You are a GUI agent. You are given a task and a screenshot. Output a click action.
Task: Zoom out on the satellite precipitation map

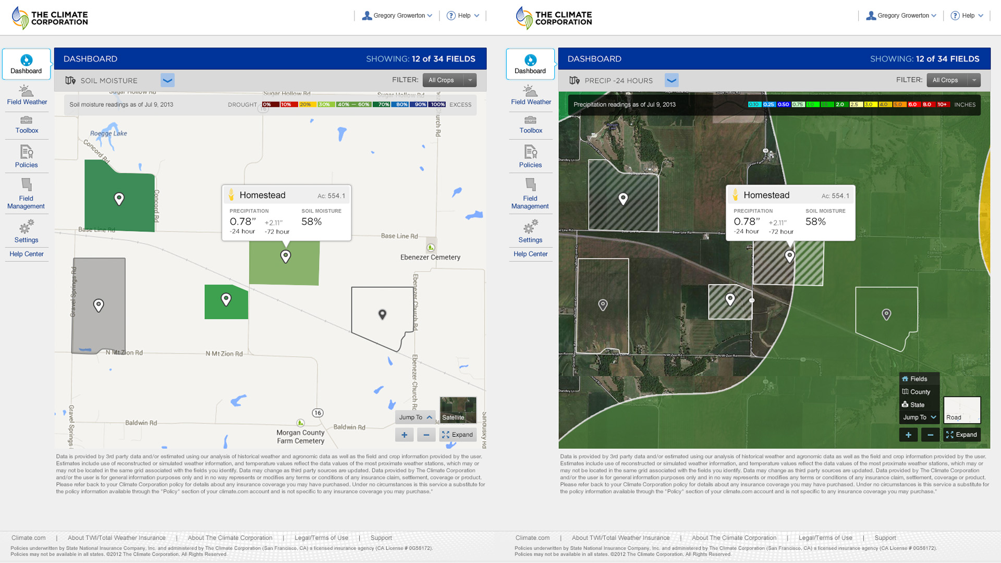coord(930,435)
